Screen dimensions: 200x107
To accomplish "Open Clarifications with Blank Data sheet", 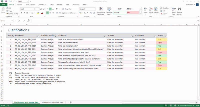I will [x=52, y=102].
